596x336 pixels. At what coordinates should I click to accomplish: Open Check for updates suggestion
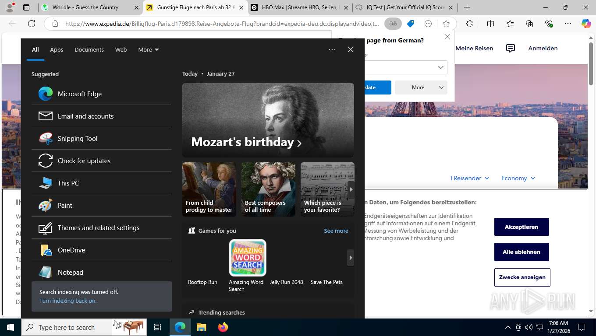(x=101, y=161)
